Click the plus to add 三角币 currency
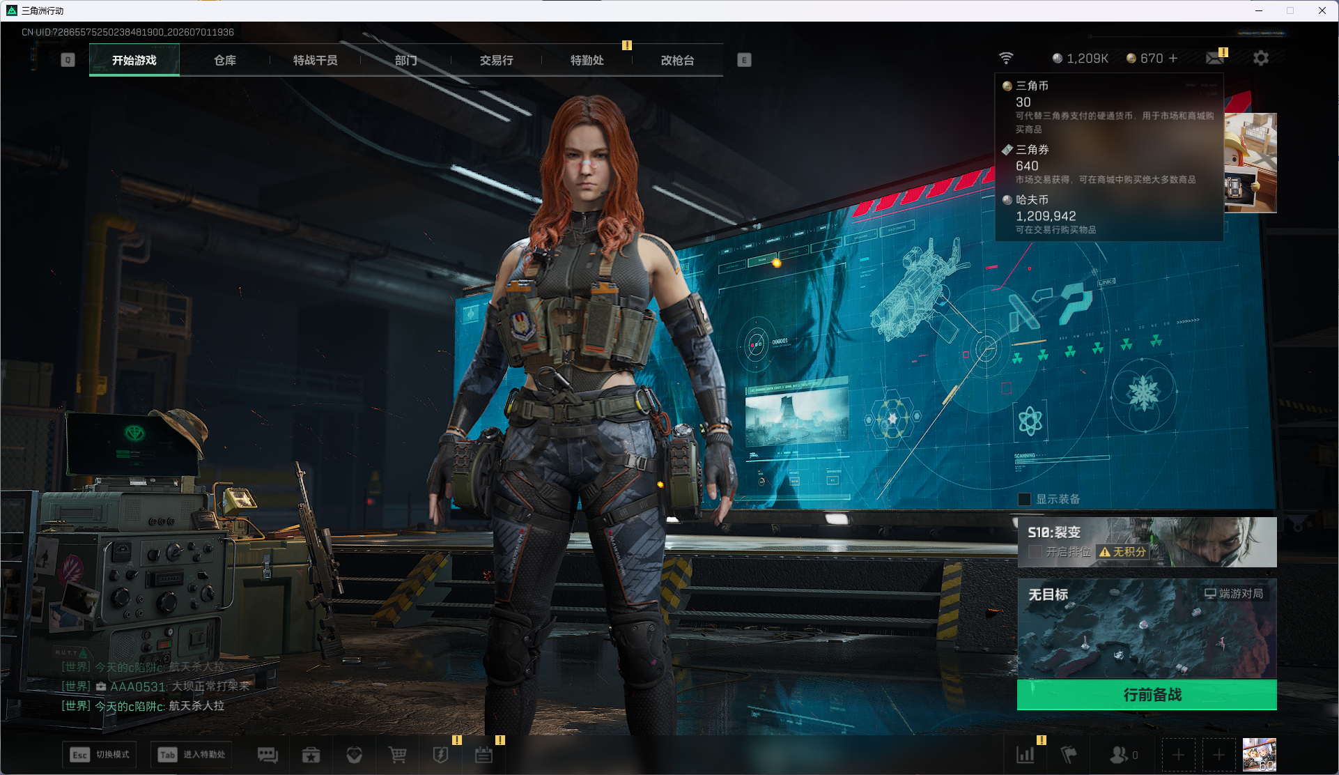 coord(1173,59)
